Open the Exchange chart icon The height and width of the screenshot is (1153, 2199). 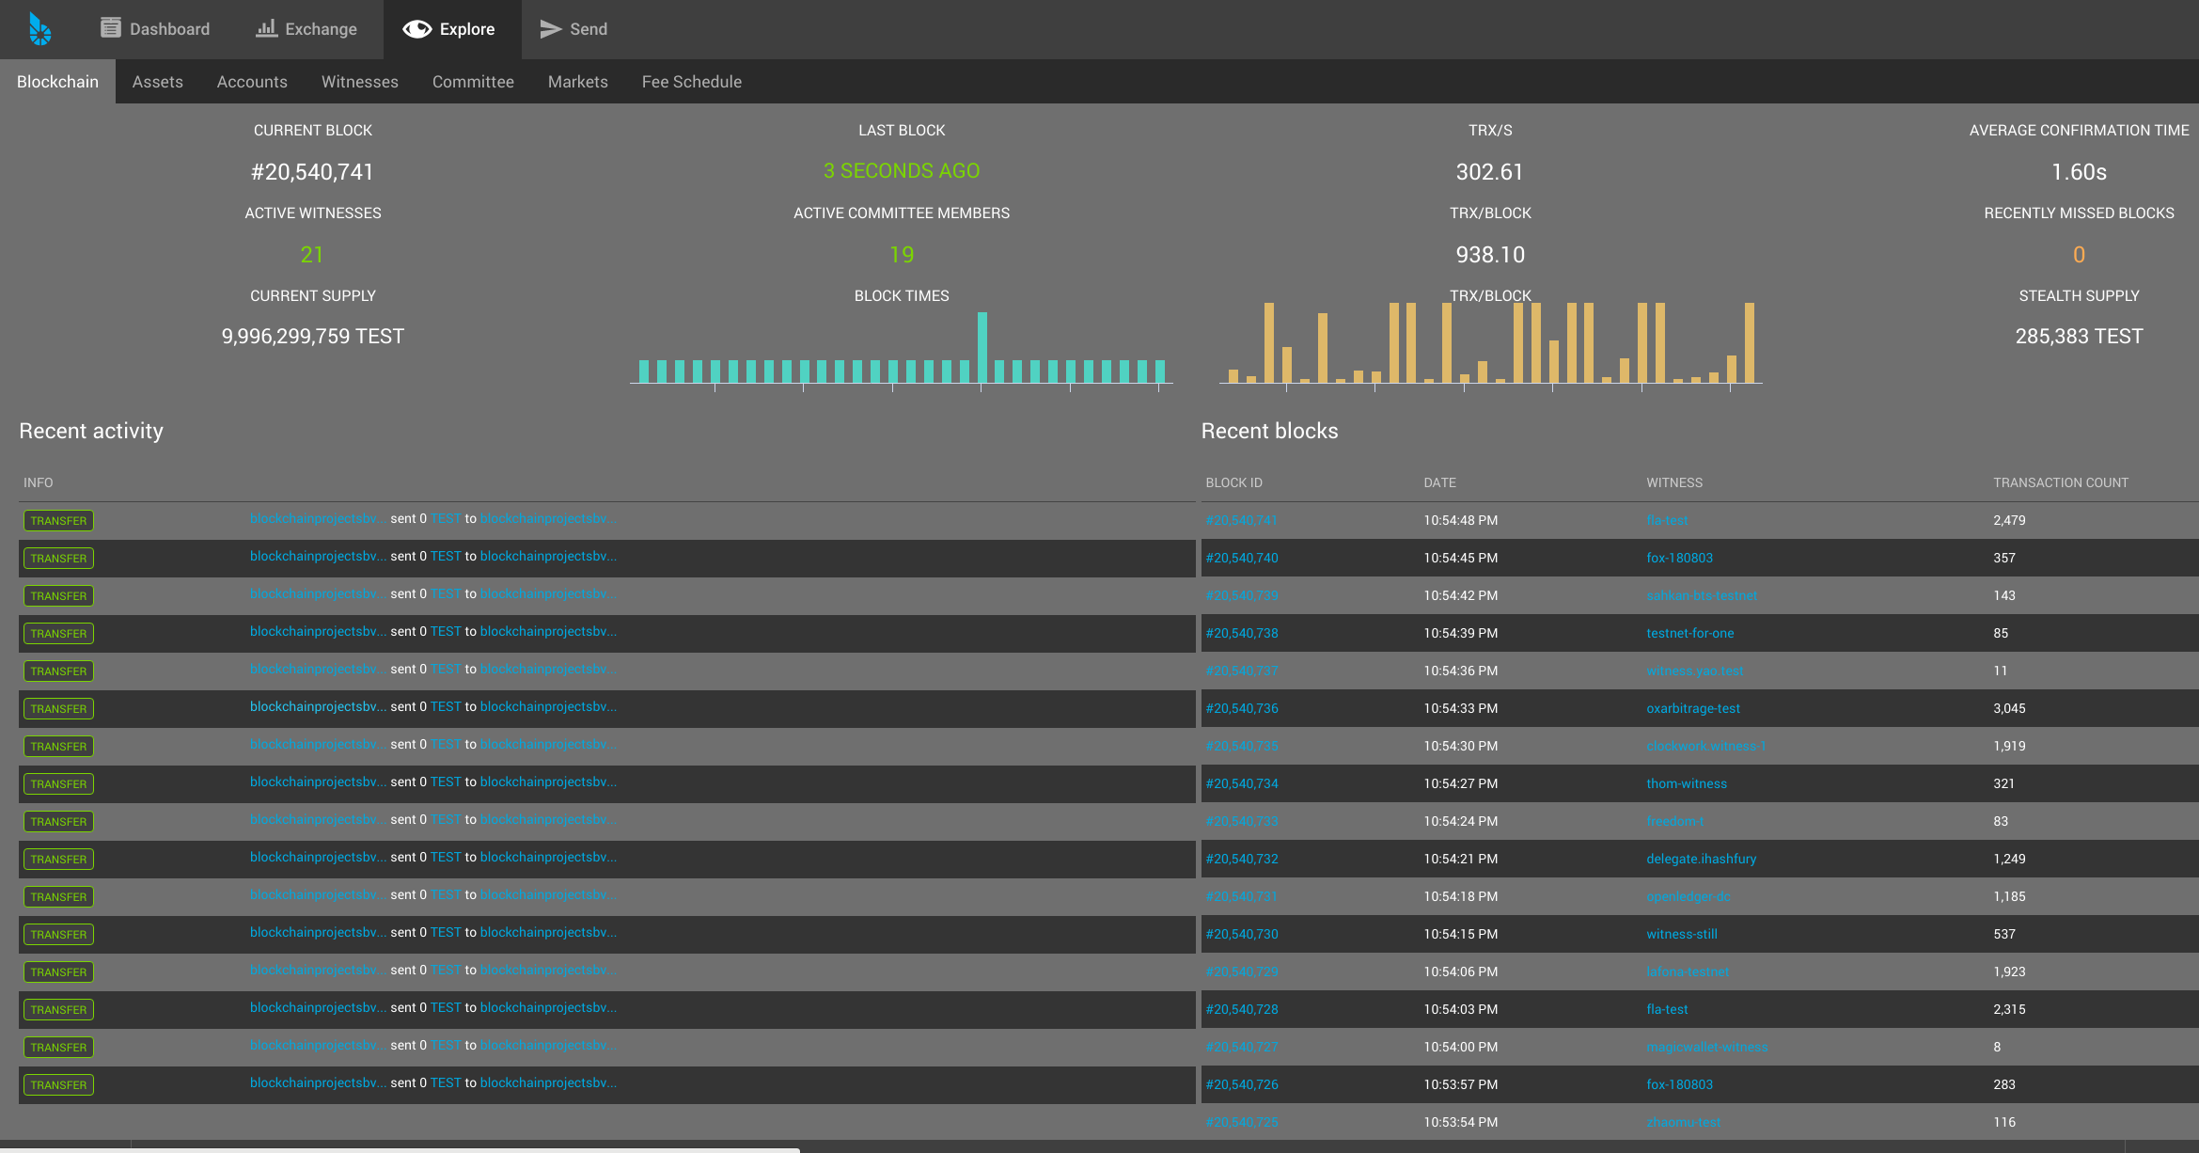(267, 28)
